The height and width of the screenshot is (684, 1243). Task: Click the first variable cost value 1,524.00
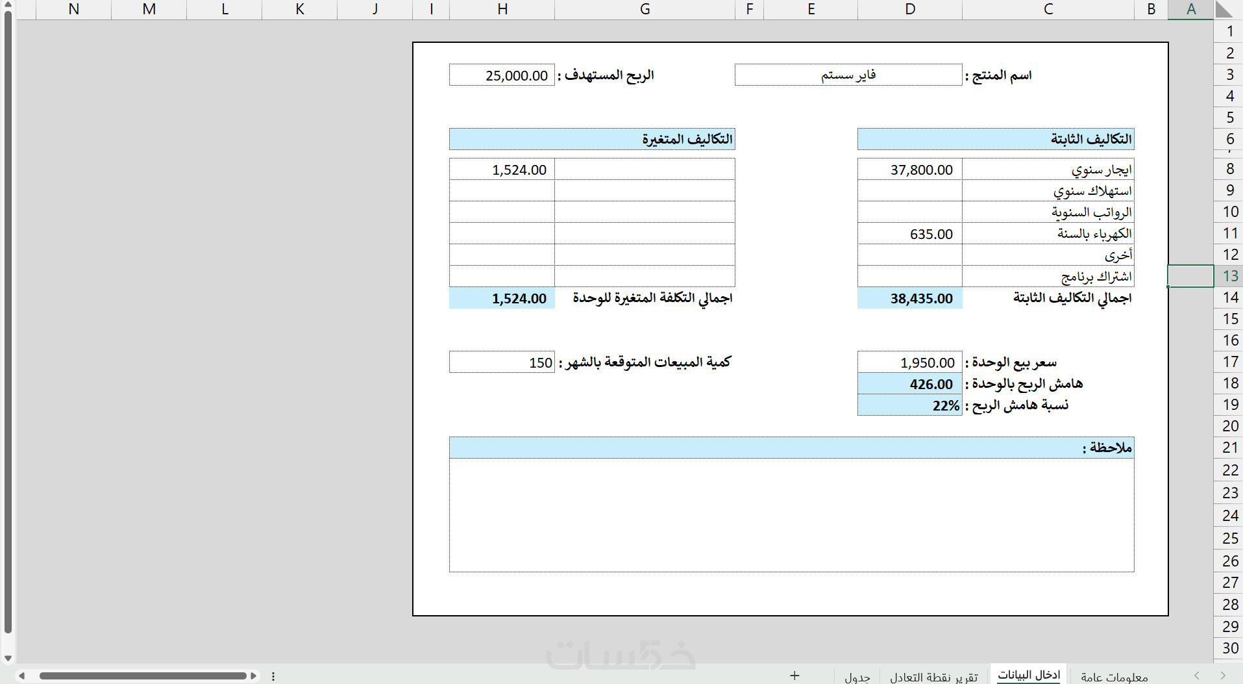[502, 169]
